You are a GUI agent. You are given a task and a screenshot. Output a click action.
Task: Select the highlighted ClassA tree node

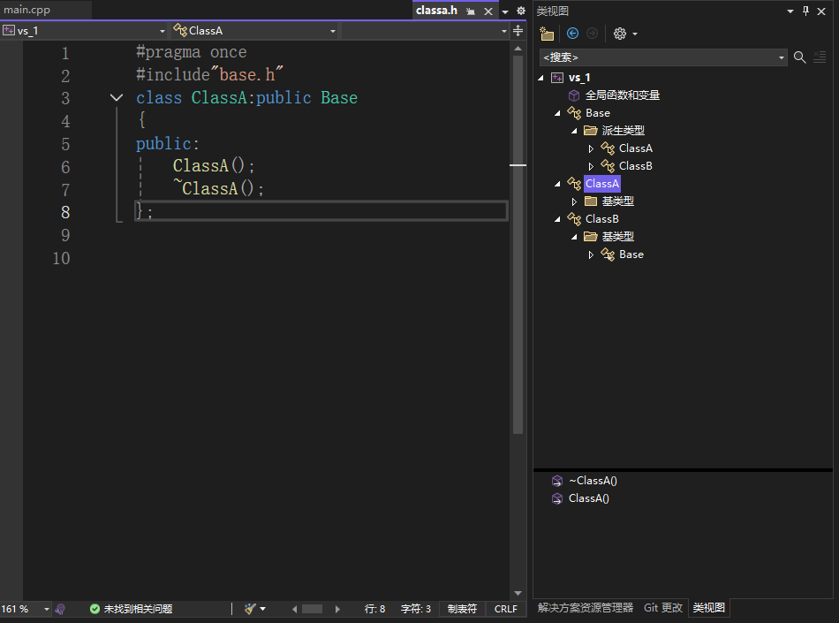(x=602, y=184)
